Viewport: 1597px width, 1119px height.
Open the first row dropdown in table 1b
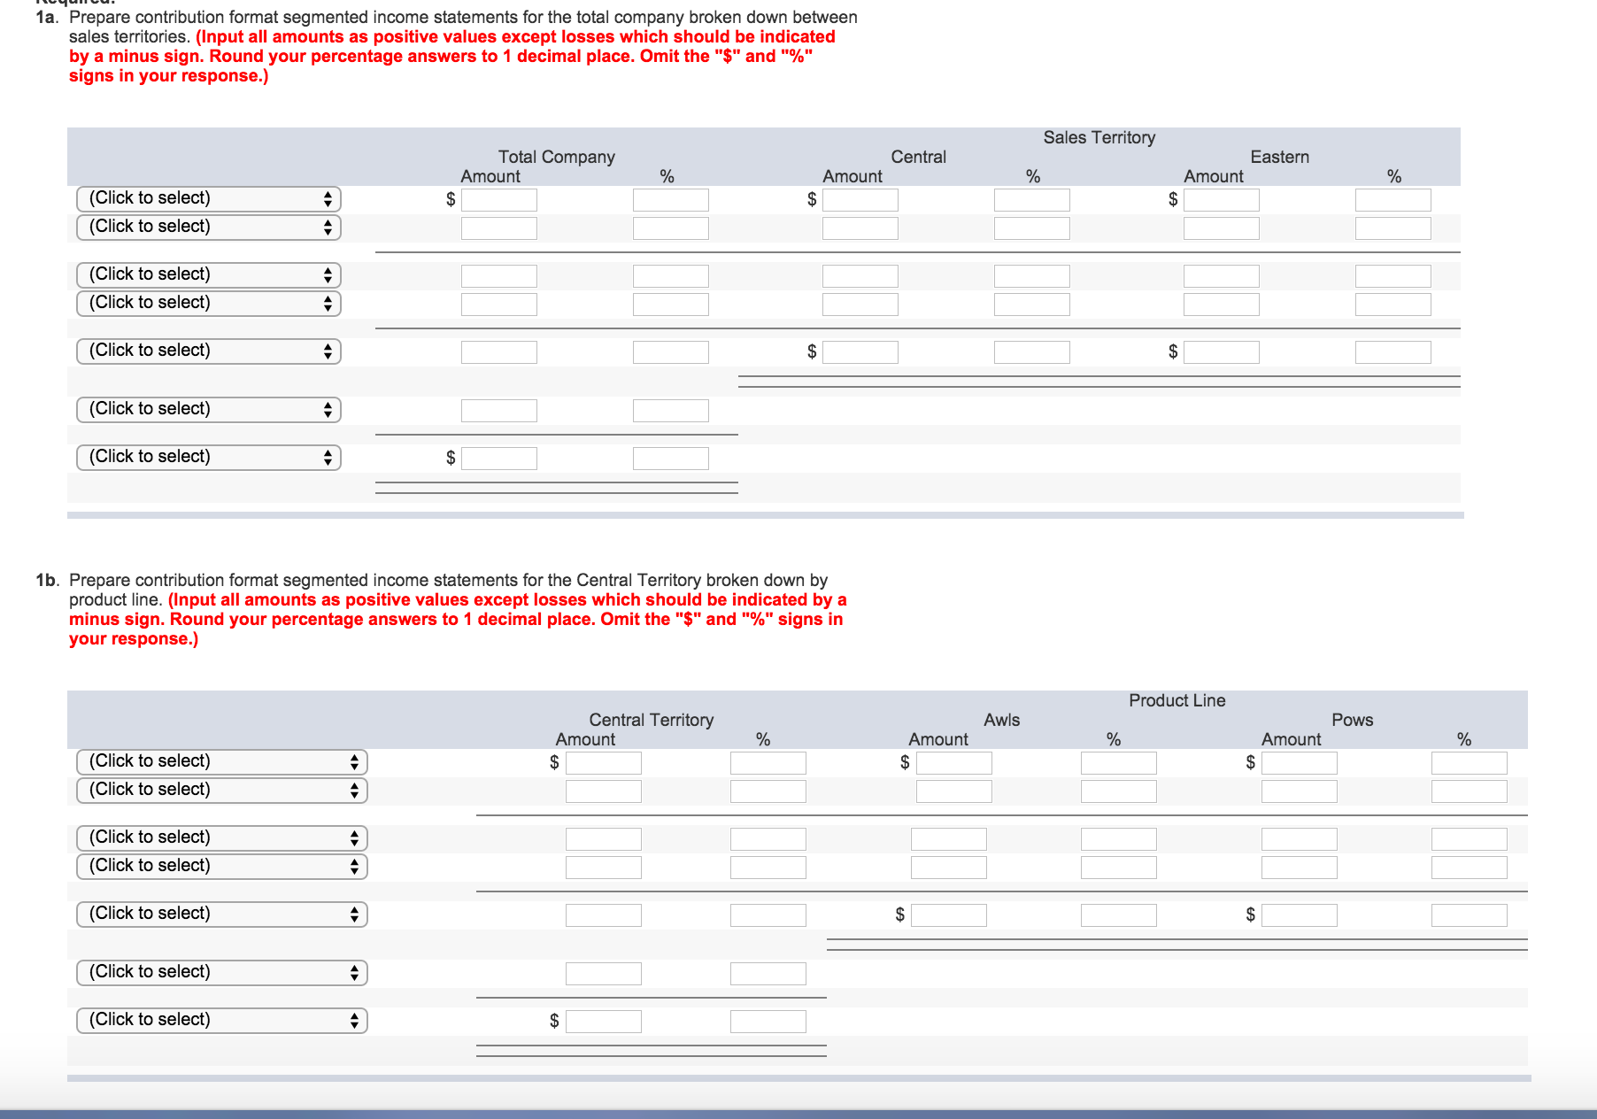click(221, 761)
